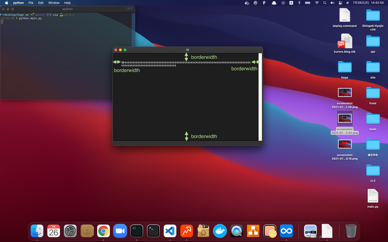Click the icon between volume and Siri

coord(340,3)
